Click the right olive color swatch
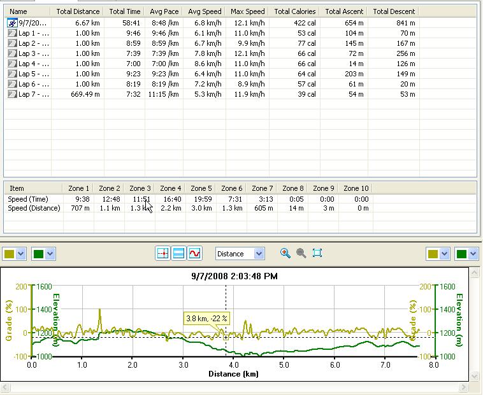Image resolution: width=483 pixels, height=395 pixels. click(x=433, y=254)
